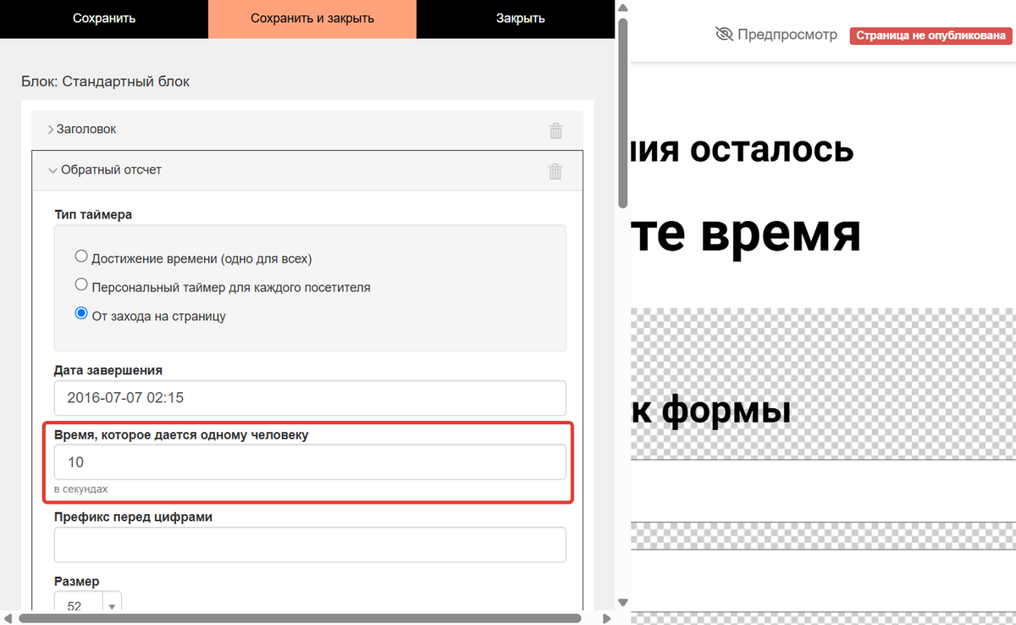
Task: Click the horizontal scrollbar at panel bottom
Action: coord(301,618)
